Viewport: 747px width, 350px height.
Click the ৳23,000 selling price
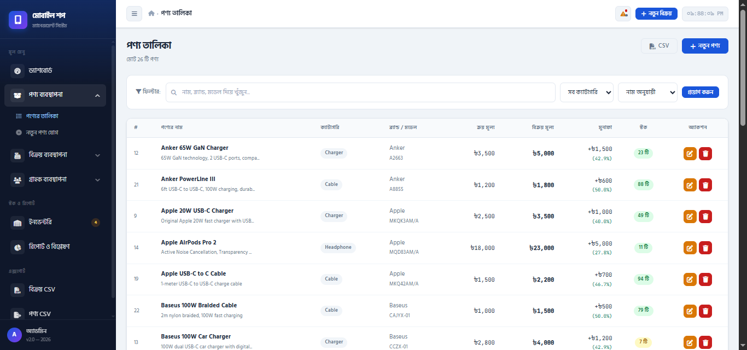point(541,248)
